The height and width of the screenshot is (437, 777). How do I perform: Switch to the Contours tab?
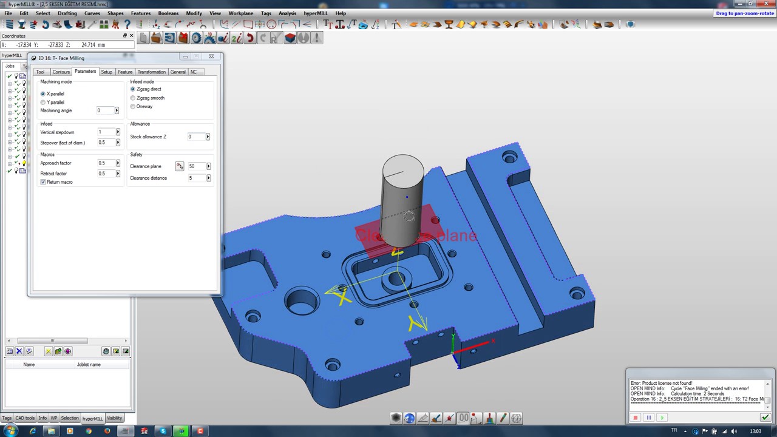point(61,72)
